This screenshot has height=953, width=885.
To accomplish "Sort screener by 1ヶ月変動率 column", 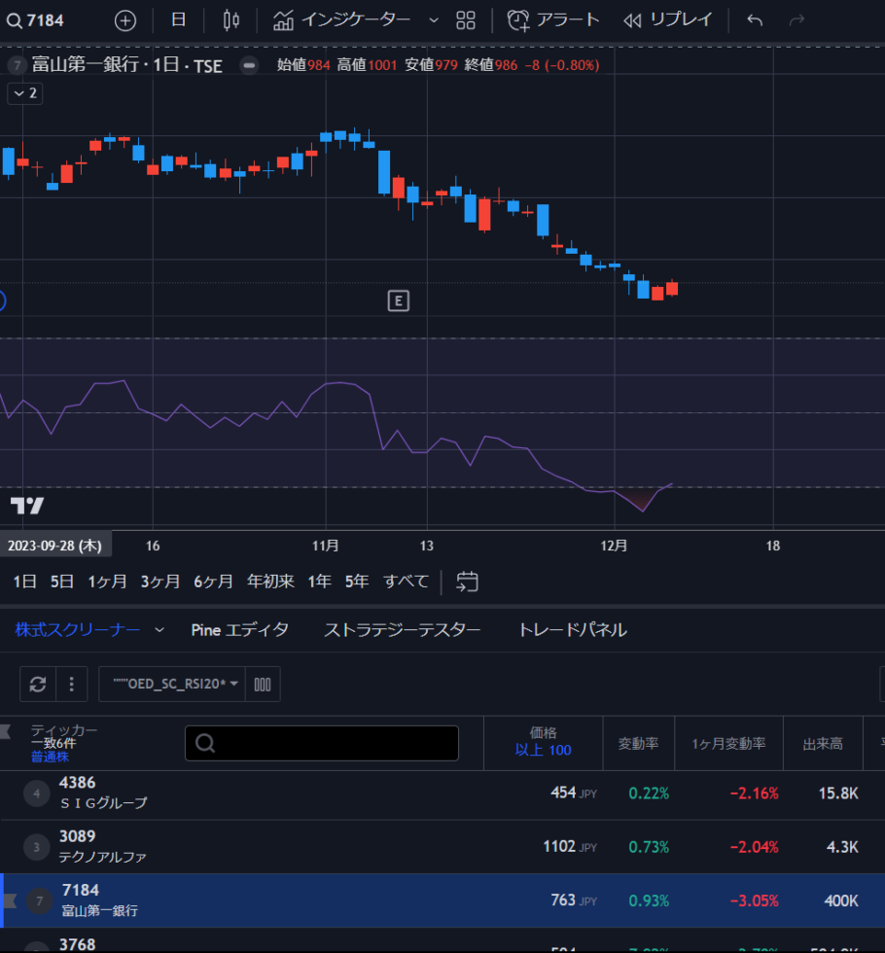I will click(728, 743).
